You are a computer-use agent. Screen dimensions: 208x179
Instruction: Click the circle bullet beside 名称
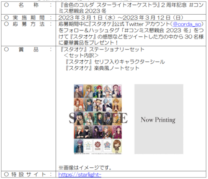coord(6,5)
